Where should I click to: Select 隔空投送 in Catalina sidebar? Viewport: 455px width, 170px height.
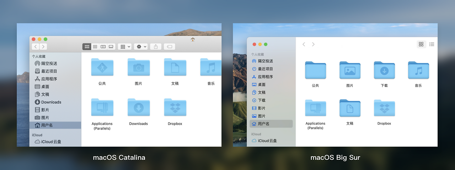tap(55, 63)
